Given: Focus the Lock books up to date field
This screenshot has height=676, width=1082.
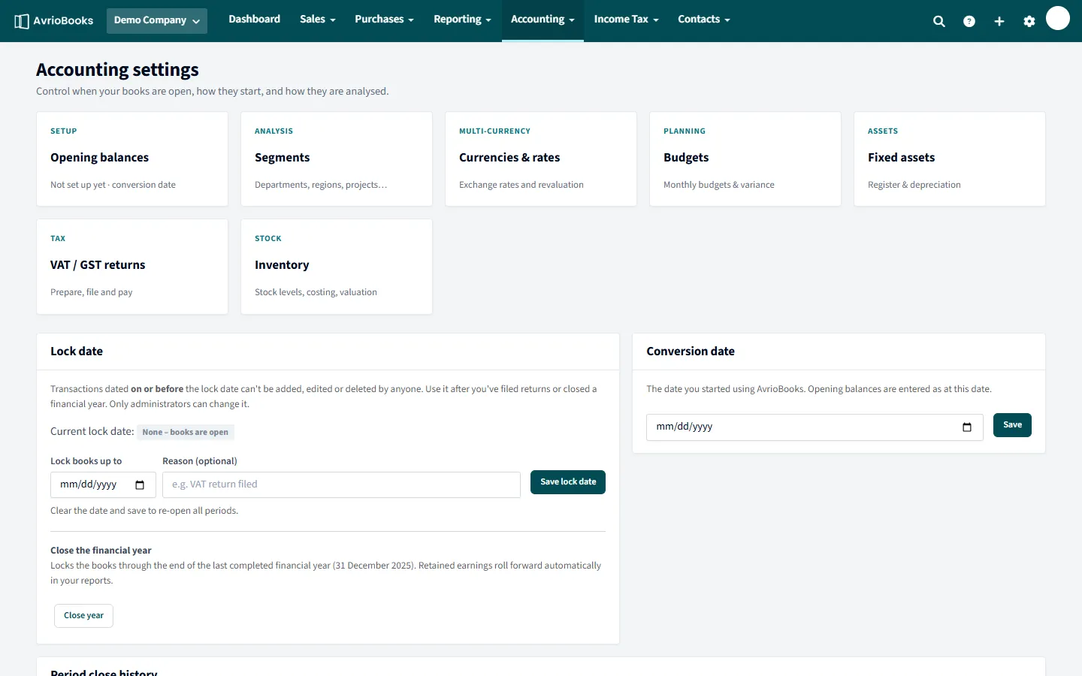Looking at the screenshot, I should [x=103, y=485].
